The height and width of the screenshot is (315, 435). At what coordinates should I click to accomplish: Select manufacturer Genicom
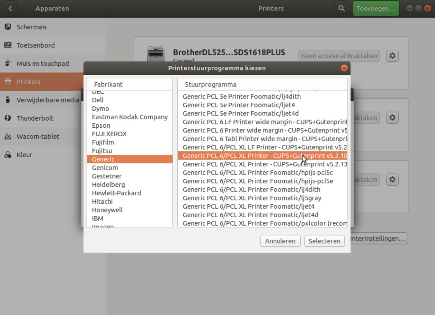point(130,168)
